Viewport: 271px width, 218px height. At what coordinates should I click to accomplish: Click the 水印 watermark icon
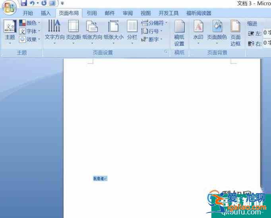[198, 26]
